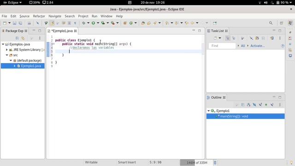Toggle Scheduled presentation in Task List
Image resolution: width=295 pixels, height=166 pixels.
(234, 38)
